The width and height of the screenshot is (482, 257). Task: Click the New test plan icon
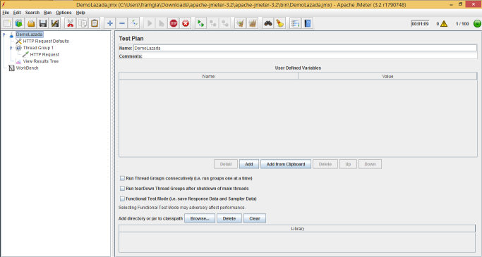pyautogui.click(x=7, y=23)
